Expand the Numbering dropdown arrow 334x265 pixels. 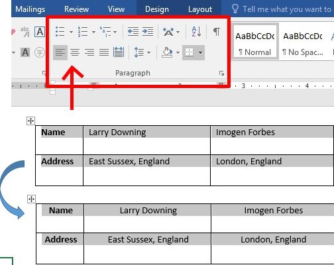click(x=93, y=32)
